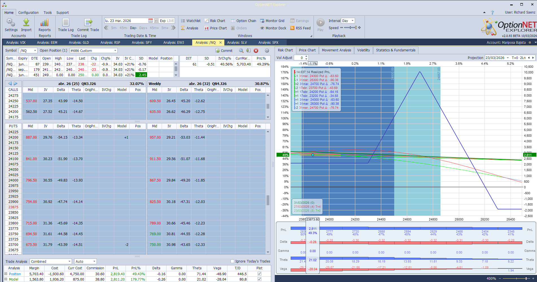Viewport: 537px width, 282px height.
Task: Open the Support menu
Action: (62, 12)
